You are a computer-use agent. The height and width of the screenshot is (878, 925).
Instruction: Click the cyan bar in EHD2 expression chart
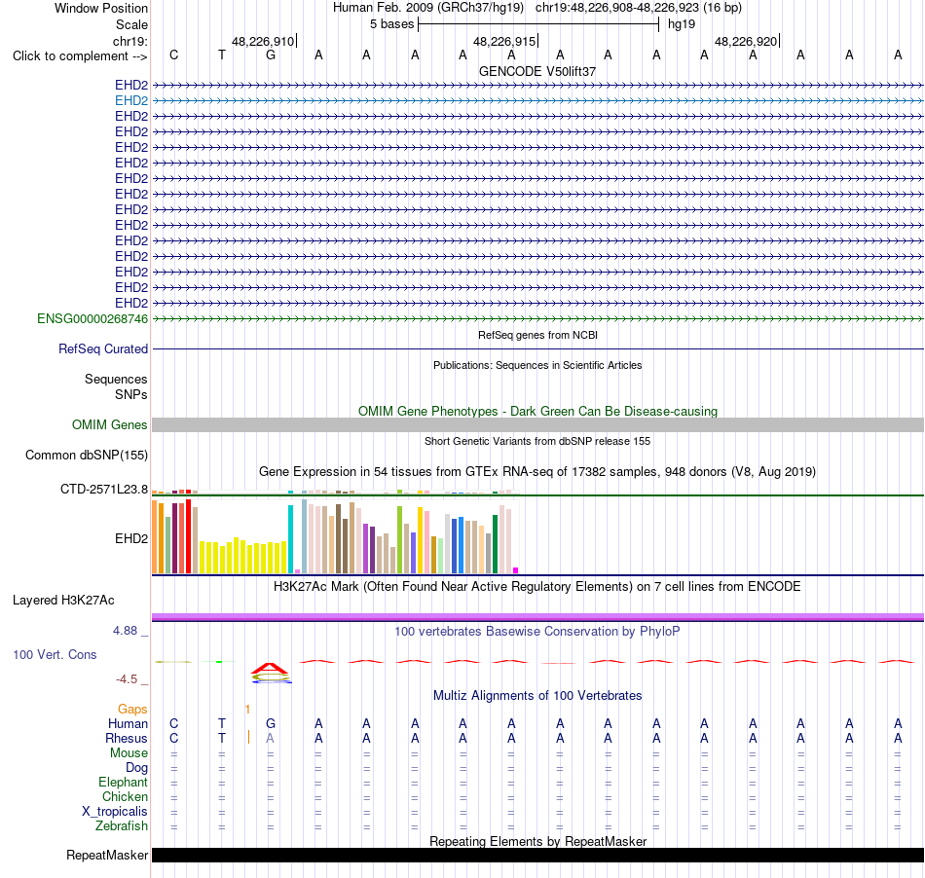point(290,539)
